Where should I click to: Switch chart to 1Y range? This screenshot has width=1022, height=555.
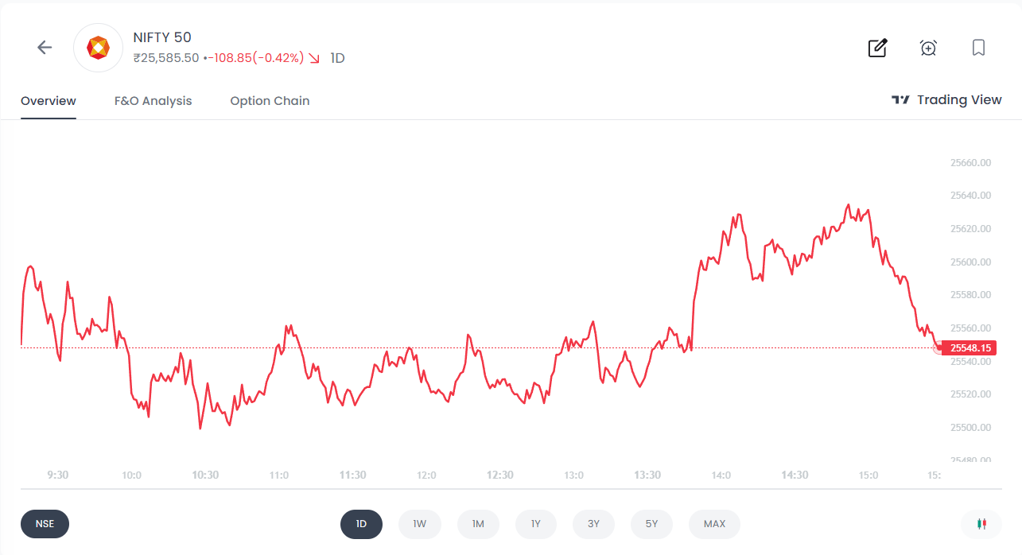click(x=536, y=524)
